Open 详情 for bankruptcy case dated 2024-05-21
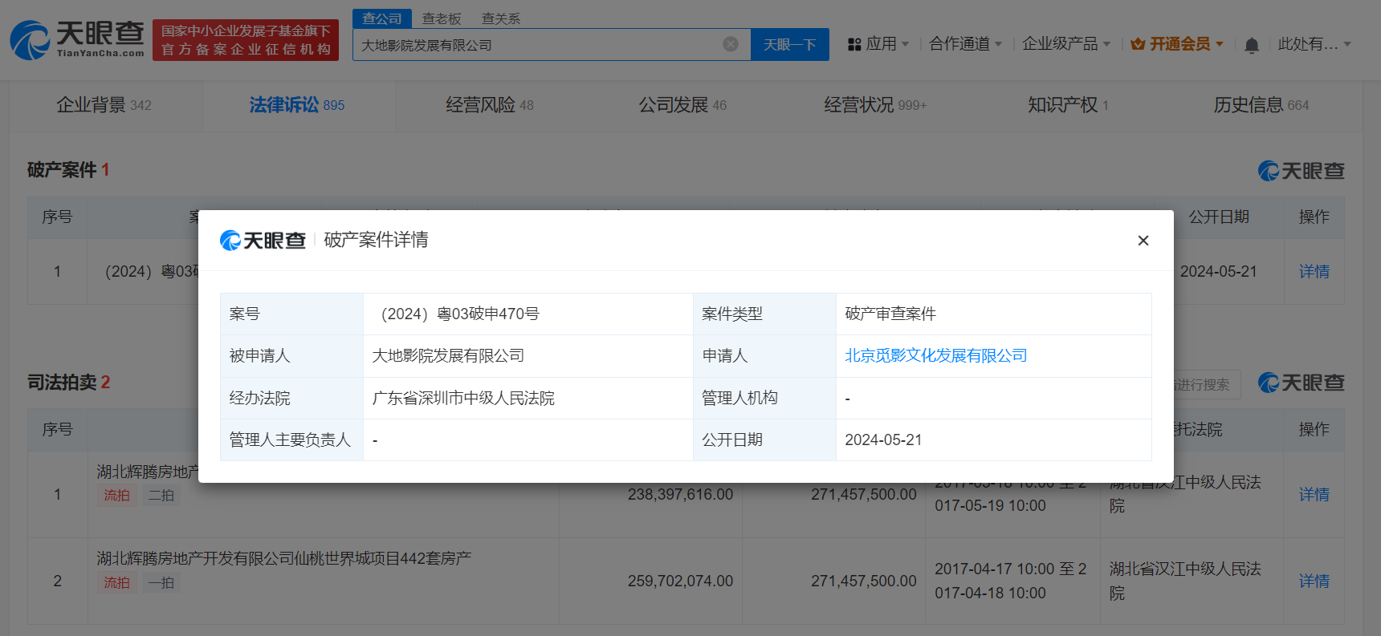 pyautogui.click(x=1314, y=271)
